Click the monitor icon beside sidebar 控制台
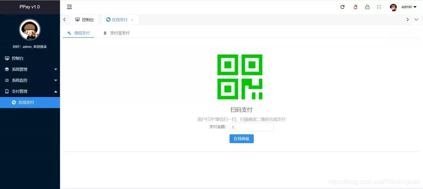The height and width of the screenshot is (189, 423). coord(7,58)
